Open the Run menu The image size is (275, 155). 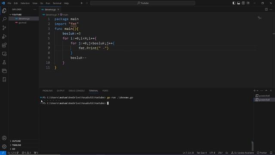48,3
